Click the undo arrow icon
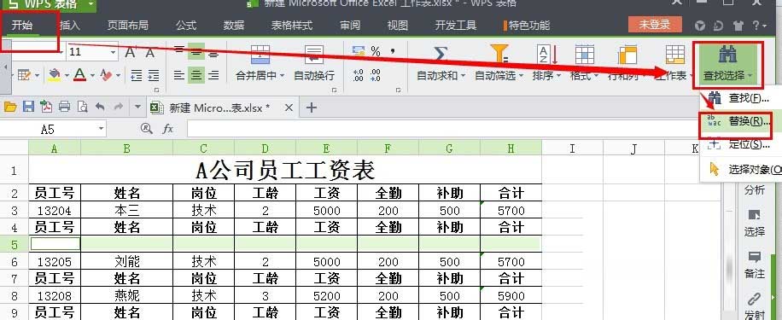The height and width of the screenshot is (320, 782). (100, 107)
